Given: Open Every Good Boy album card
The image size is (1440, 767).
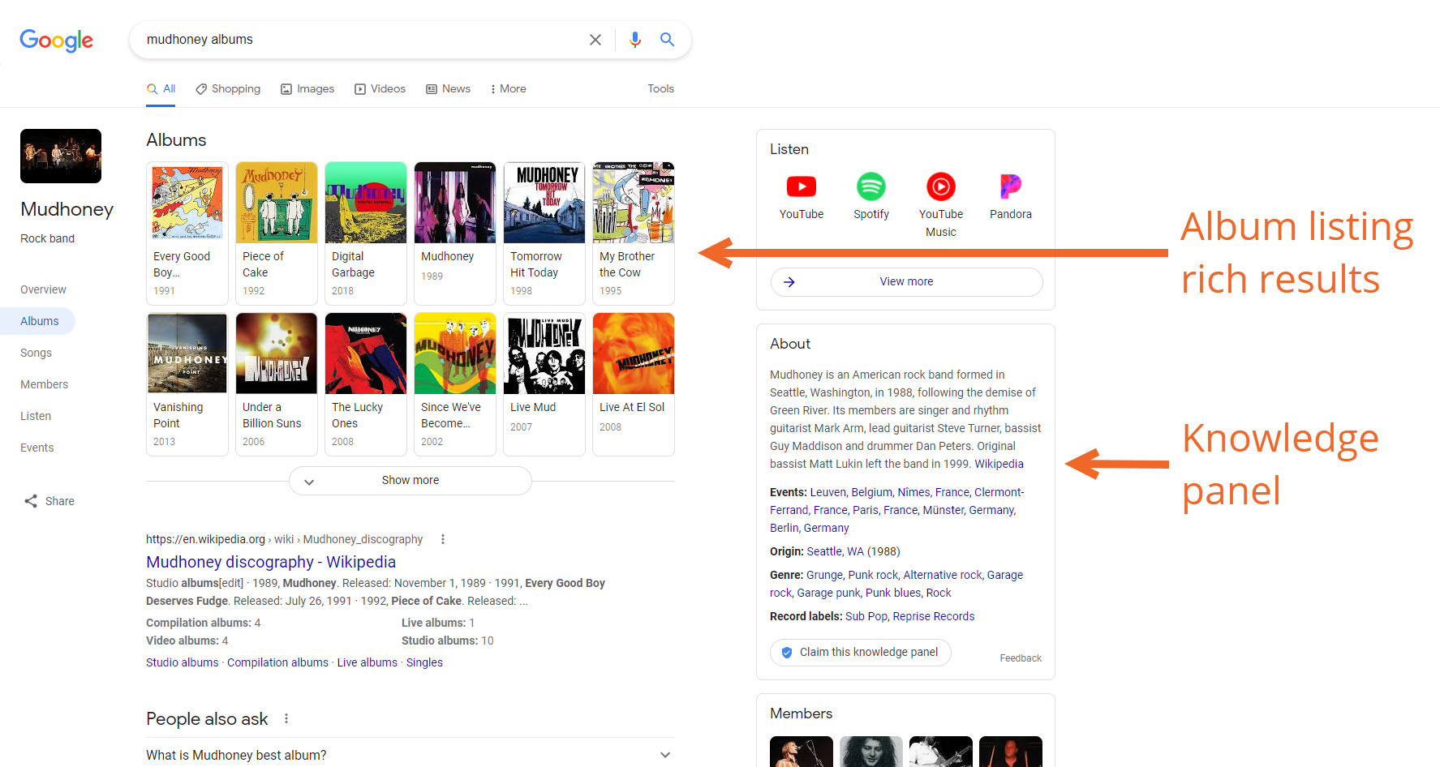Looking at the screenshot, I should [187, 234].
